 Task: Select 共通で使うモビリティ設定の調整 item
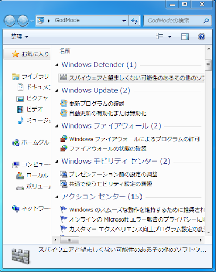pos(110,184)
